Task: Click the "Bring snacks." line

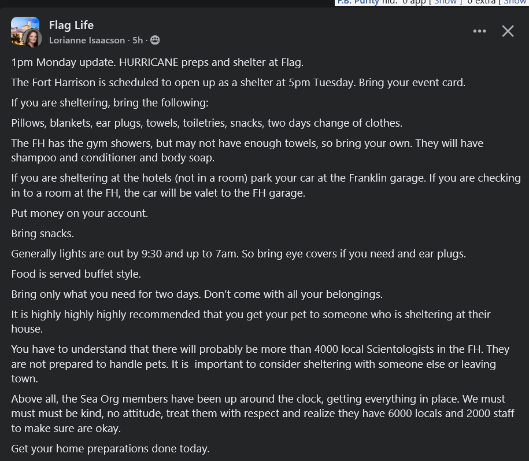Action: 42,233
